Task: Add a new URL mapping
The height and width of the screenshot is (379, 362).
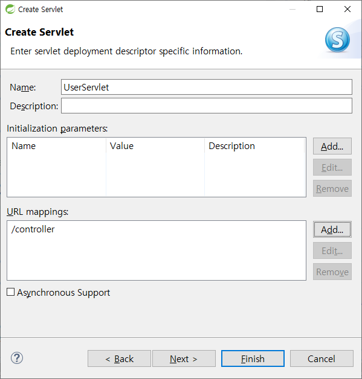Action: (x=332, y=229)
